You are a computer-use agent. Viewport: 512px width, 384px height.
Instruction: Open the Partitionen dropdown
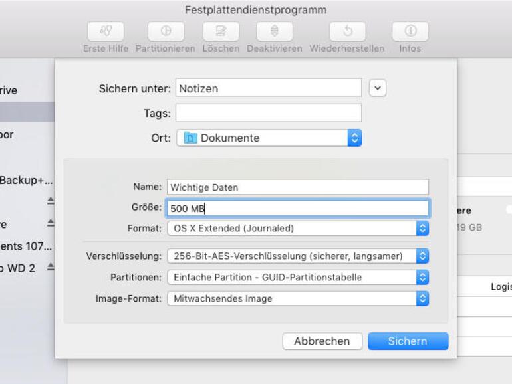pos(298,277)
